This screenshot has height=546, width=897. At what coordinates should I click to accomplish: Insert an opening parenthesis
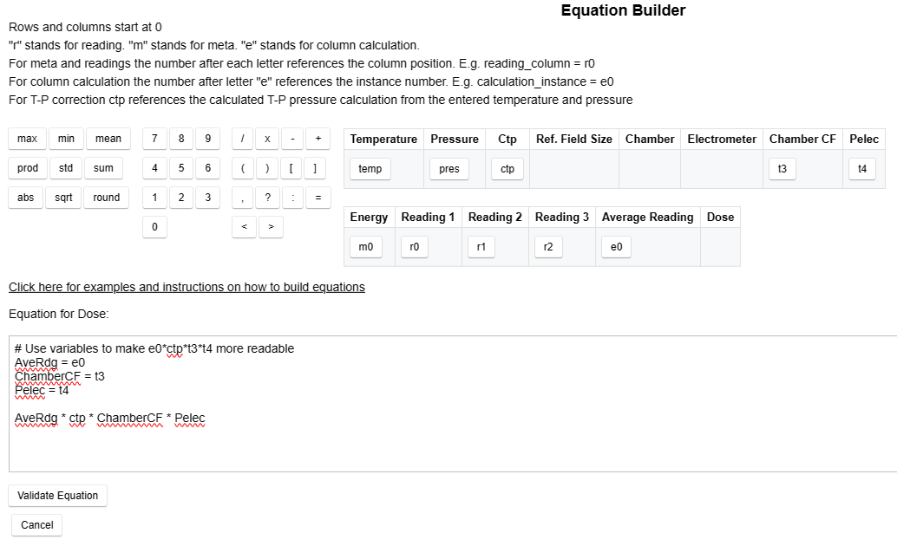point(243,168)
